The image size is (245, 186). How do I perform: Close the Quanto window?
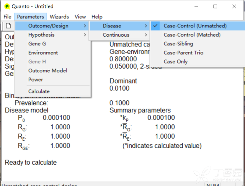click(x=234, y=6)
